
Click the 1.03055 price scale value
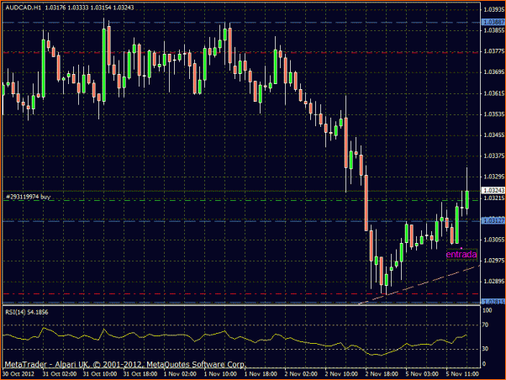[x=493, y=240]
